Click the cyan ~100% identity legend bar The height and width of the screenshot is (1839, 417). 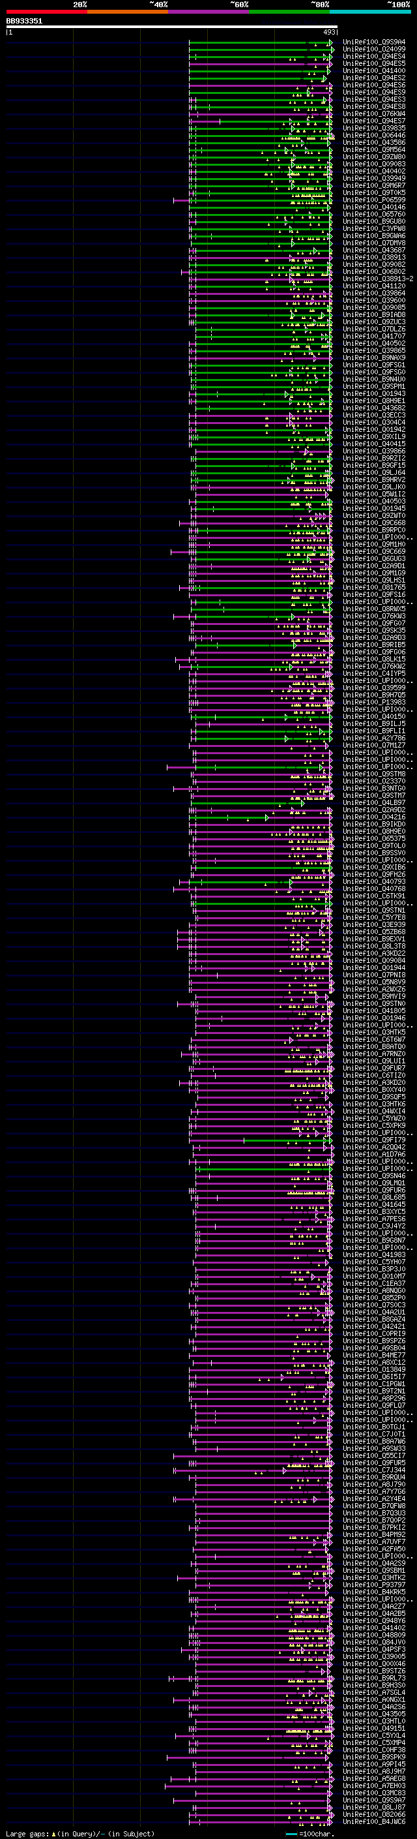pyautogui.click(x=370, y=12)
